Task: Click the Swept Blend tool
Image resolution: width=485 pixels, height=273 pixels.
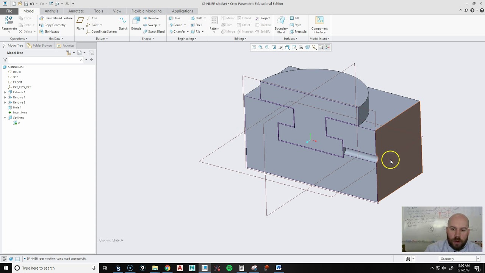Action: pyautogui.click(x=153, y=31)
